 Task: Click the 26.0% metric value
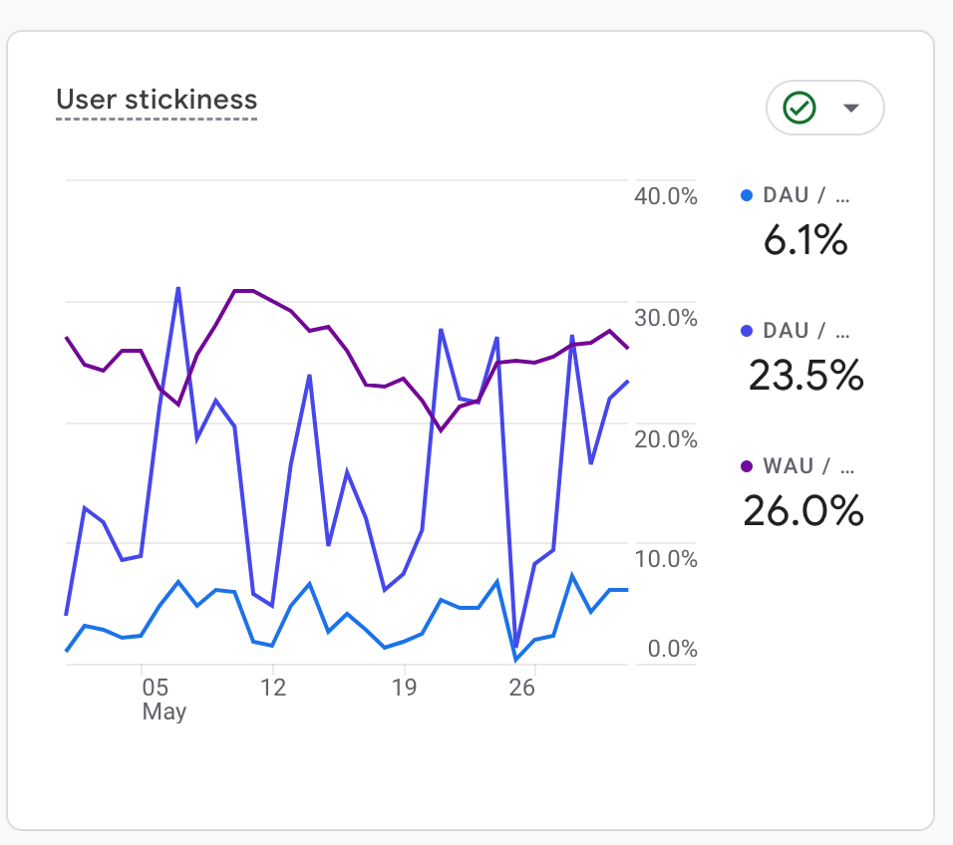[803, 510]
